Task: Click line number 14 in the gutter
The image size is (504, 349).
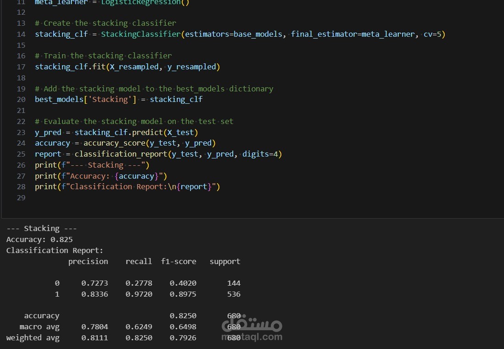Action: tap(21, 34)
